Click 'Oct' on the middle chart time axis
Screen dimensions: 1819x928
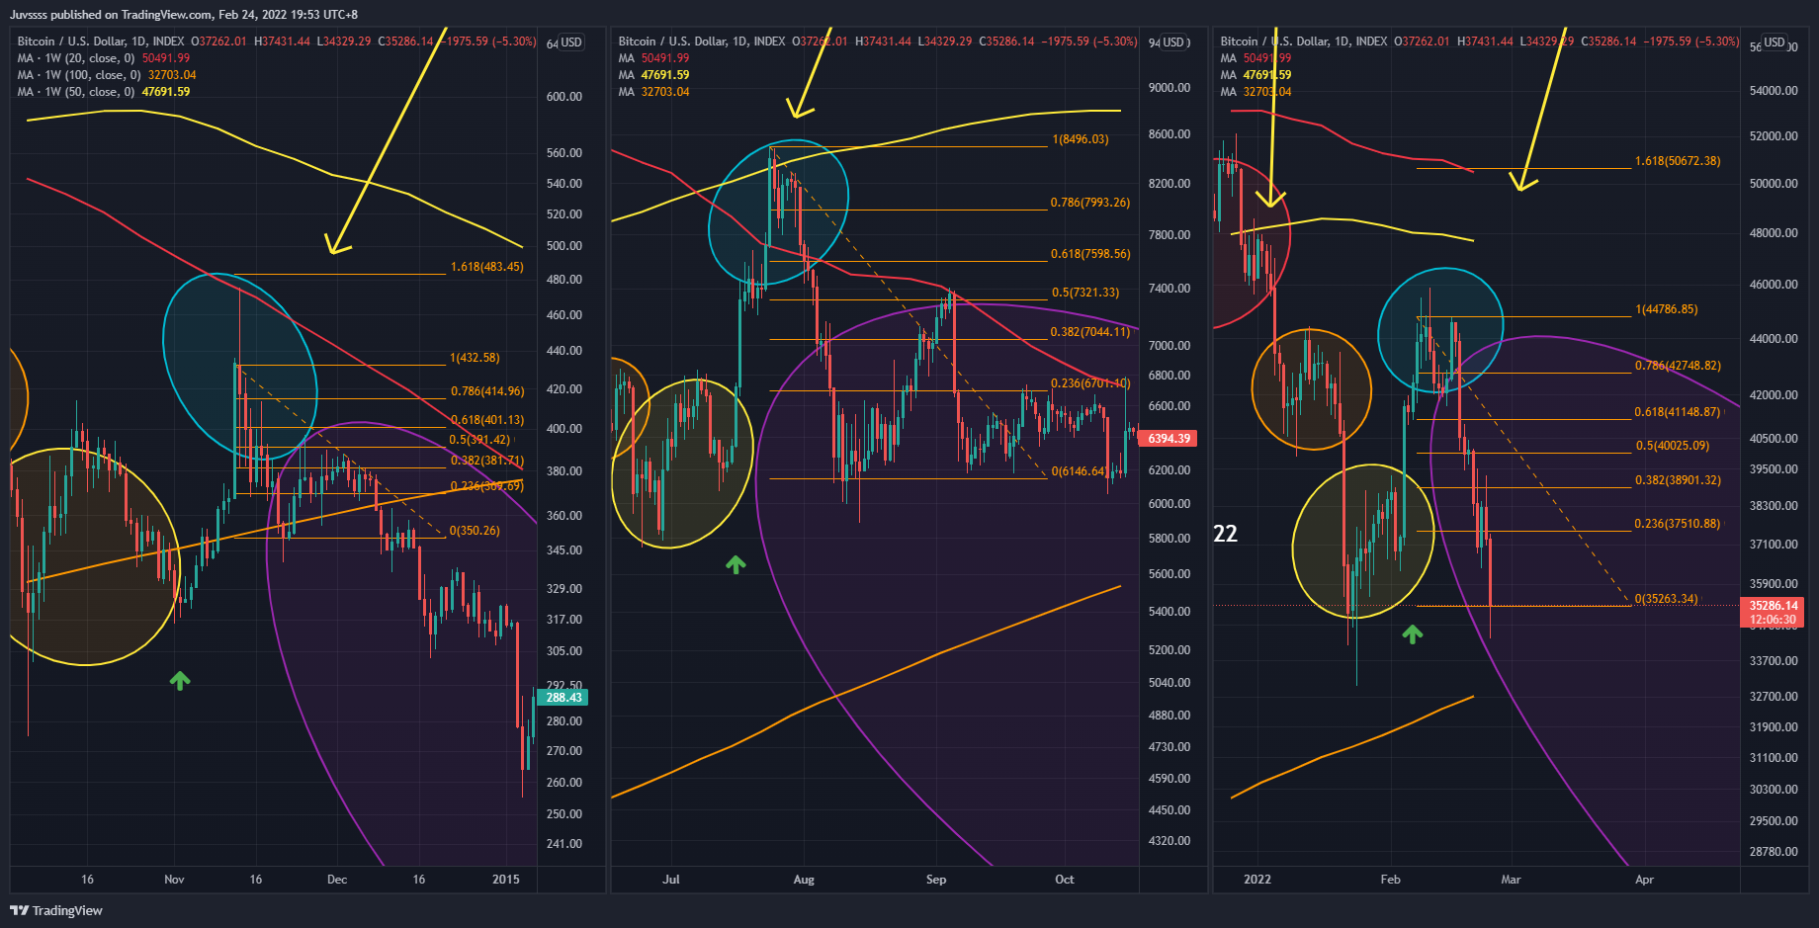coord(1065,880)
